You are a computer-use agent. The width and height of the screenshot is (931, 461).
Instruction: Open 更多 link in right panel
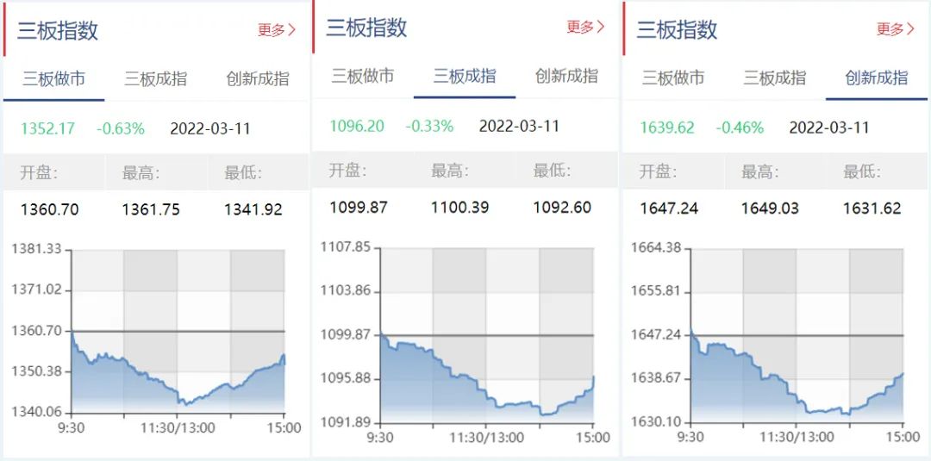tap(896, 29)
